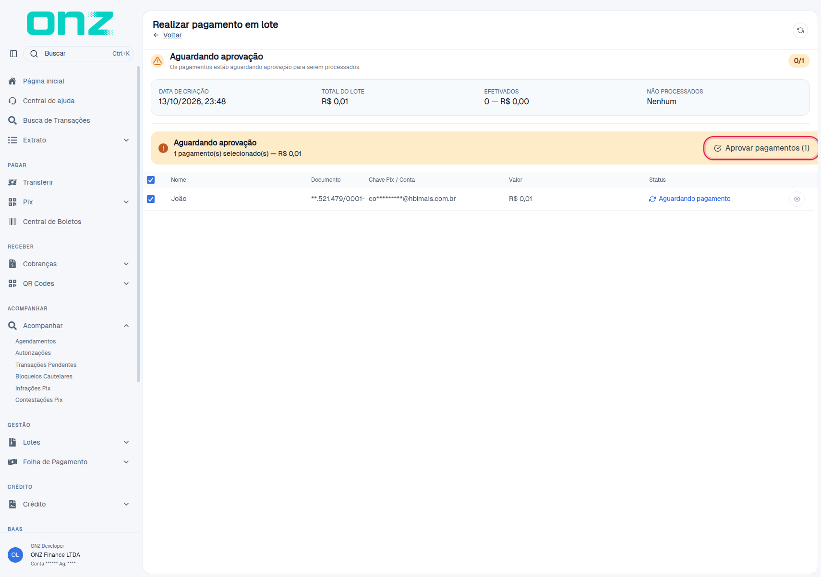The image size is (821, 577).
Task: Click the 0/1 progress badge
Action: point(799,61)
